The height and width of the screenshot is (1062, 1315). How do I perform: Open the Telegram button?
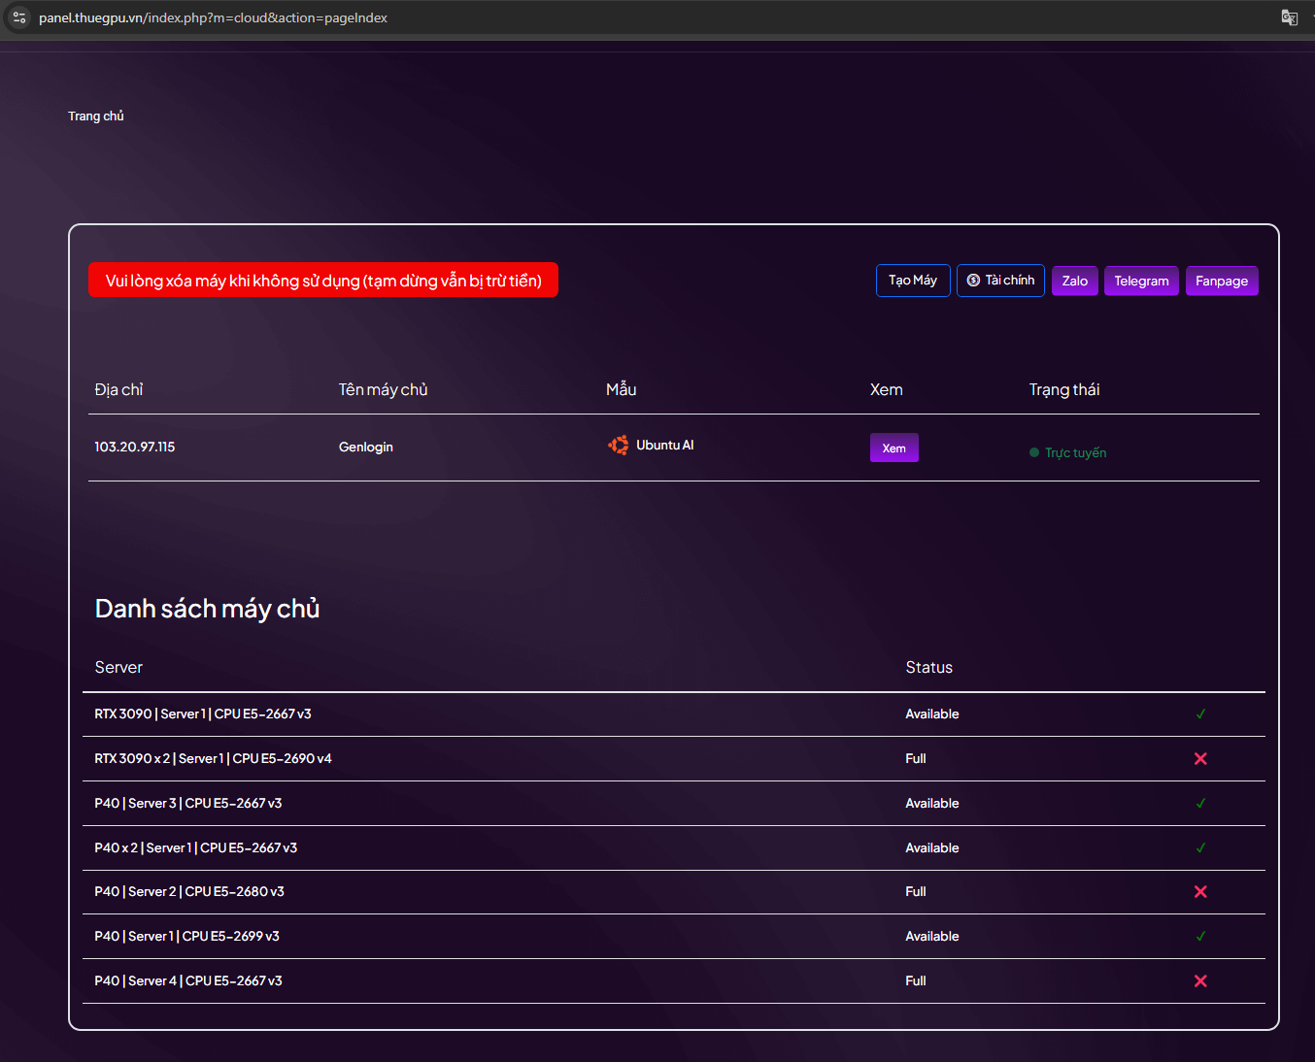(x=1141, y=281)
